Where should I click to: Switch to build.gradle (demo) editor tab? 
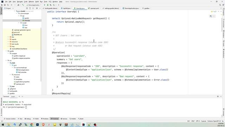point(51,8)
